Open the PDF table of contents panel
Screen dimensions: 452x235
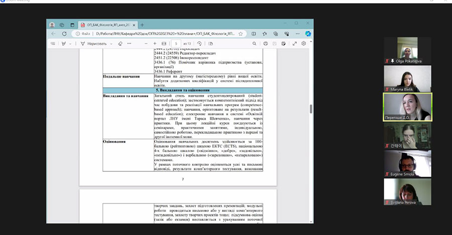[53, 44]
